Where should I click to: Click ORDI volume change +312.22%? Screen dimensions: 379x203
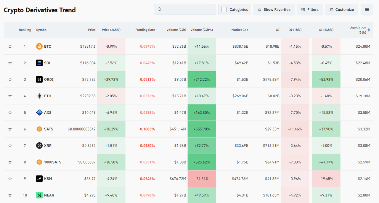[202, 80]
